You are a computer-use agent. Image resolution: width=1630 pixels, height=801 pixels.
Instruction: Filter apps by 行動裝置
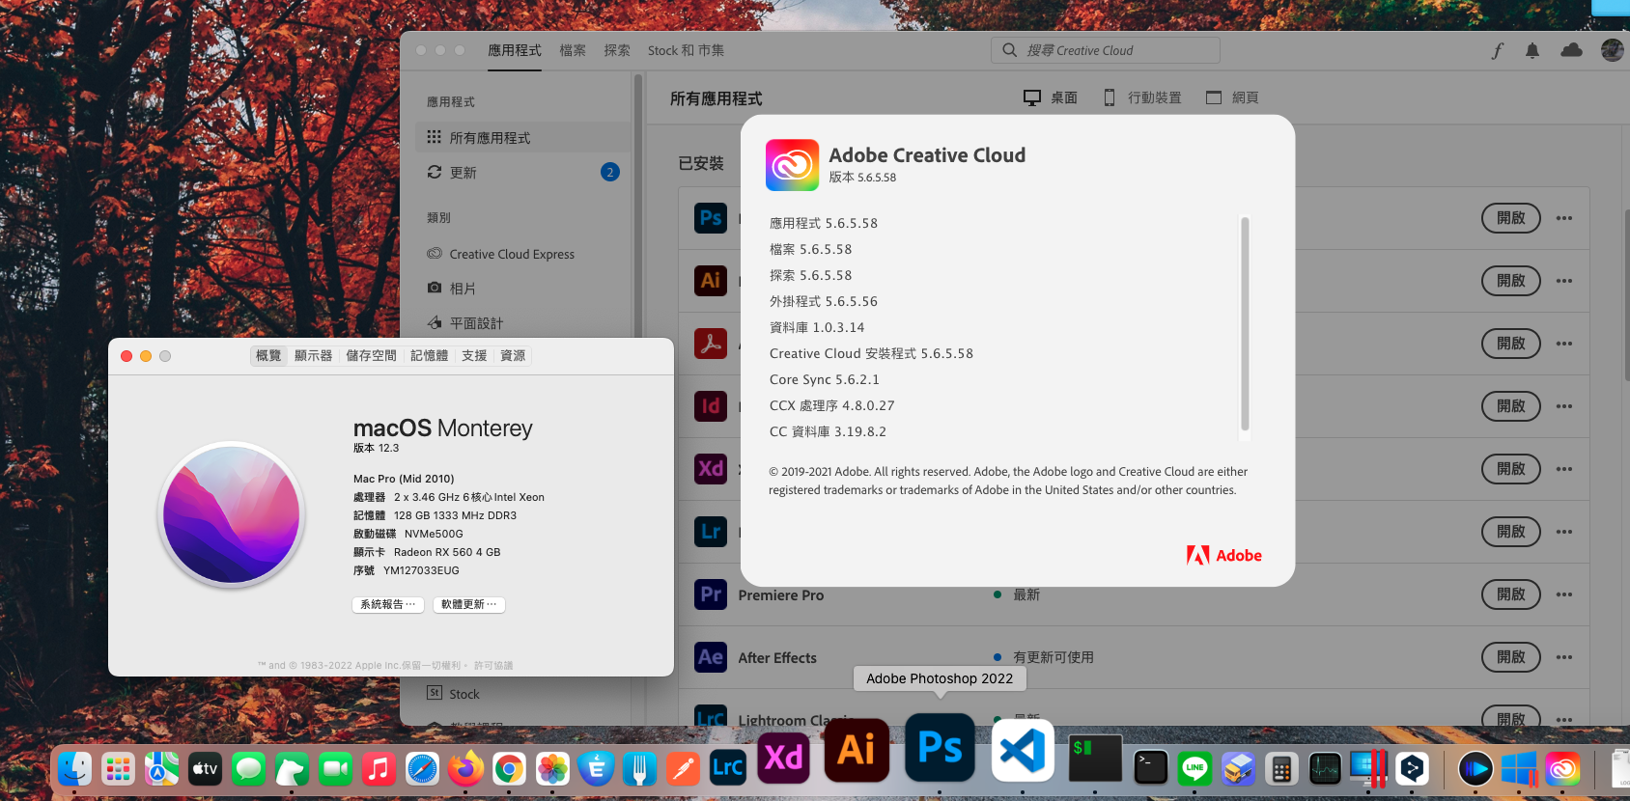pyautogui.click(x=1142, y=97)
